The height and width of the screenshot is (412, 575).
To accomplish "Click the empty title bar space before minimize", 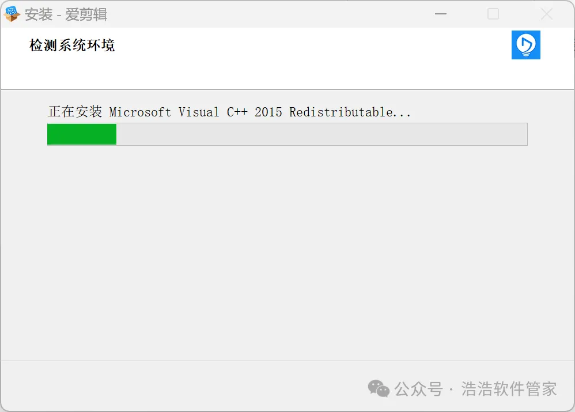I will 268,14.
